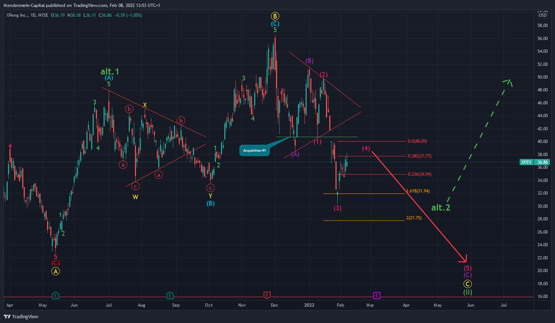Click the red earnings E marker near December
This screenshot has width=555, height=323.
(x=267, y=295)
